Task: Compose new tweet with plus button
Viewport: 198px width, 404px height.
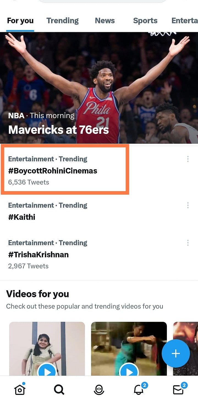Action: [176, 354]
